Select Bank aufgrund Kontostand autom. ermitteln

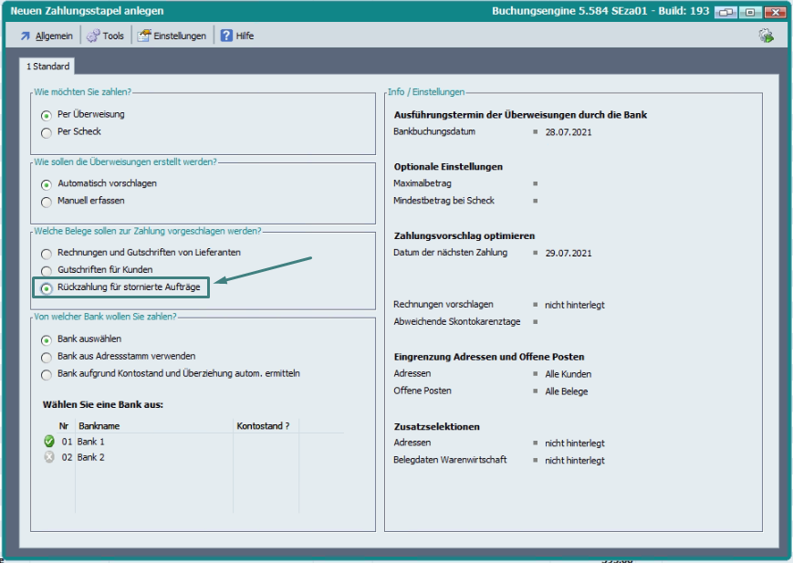[47, 374]
